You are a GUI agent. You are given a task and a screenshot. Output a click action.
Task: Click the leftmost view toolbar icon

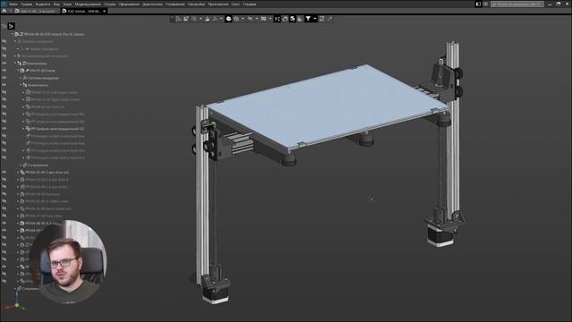click(179, 19)
